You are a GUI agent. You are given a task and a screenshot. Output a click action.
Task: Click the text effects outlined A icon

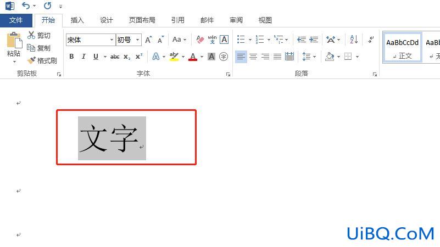click(156, 57)
